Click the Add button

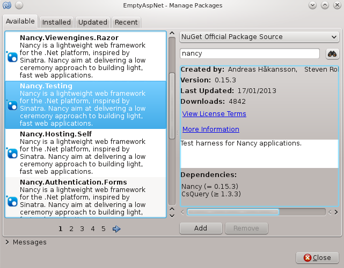click(x=201, y=228)
